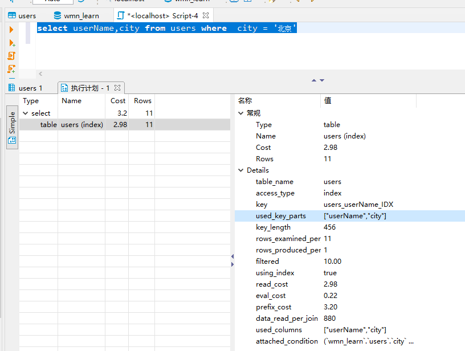Close the 执行计划 - 1 tab
This screenshot has width=465, height=351.
[117, 88]
